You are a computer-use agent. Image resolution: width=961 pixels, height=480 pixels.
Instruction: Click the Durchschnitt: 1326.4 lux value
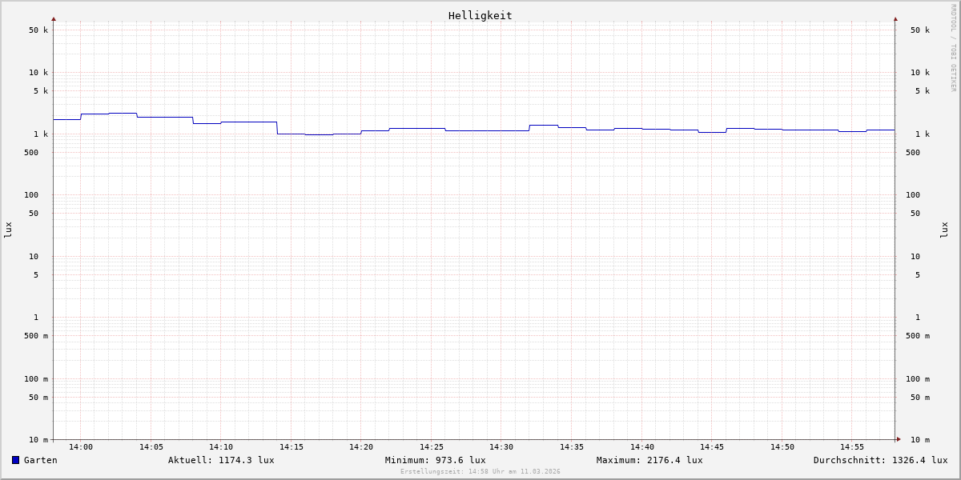880,460
